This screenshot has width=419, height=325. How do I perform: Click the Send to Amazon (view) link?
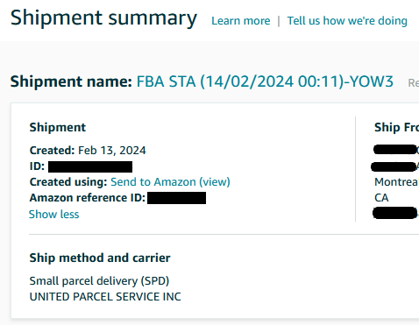[170, 182]
